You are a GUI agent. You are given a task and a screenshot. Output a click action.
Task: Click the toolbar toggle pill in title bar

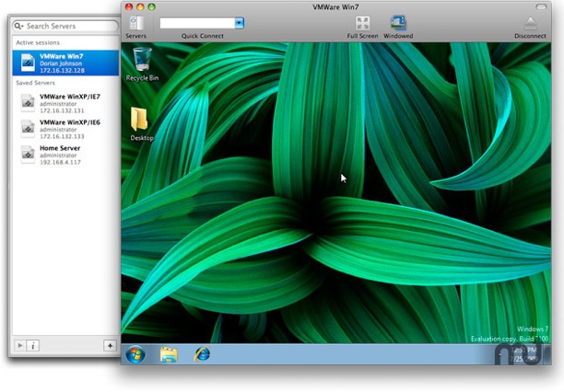(x=541, y=6)
